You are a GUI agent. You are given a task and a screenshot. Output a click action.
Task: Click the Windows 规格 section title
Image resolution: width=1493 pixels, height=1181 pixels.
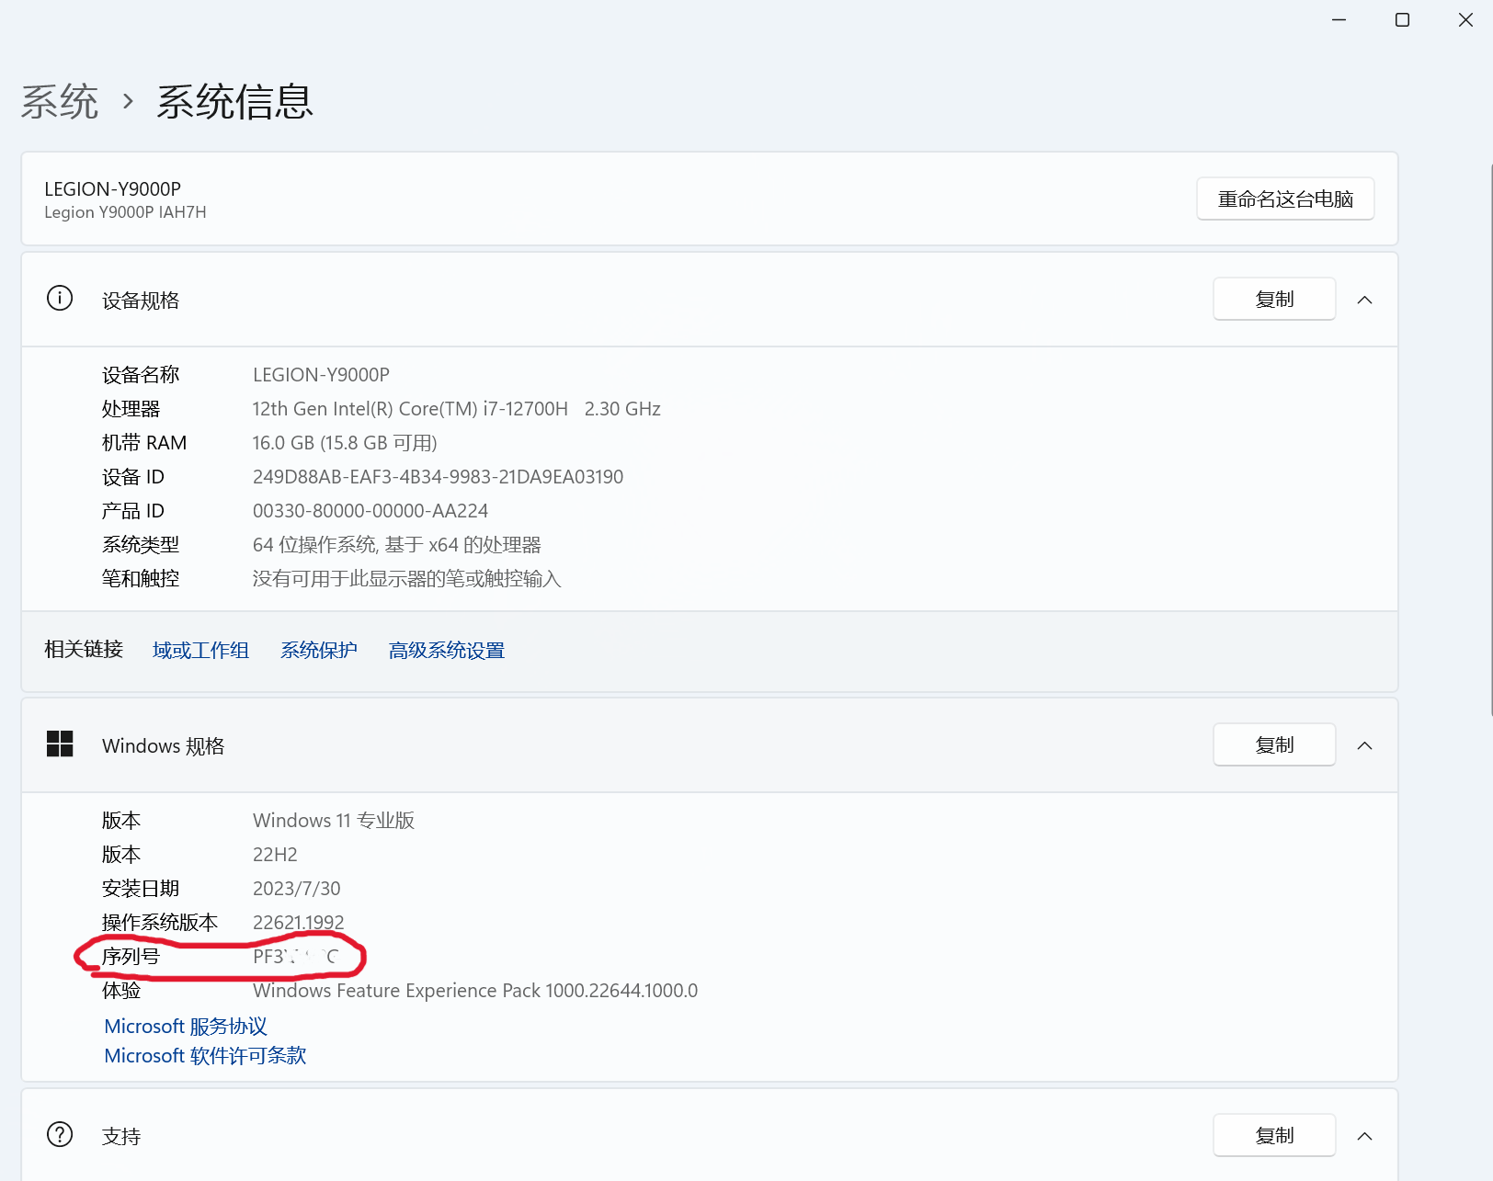(x=164, y=746)
